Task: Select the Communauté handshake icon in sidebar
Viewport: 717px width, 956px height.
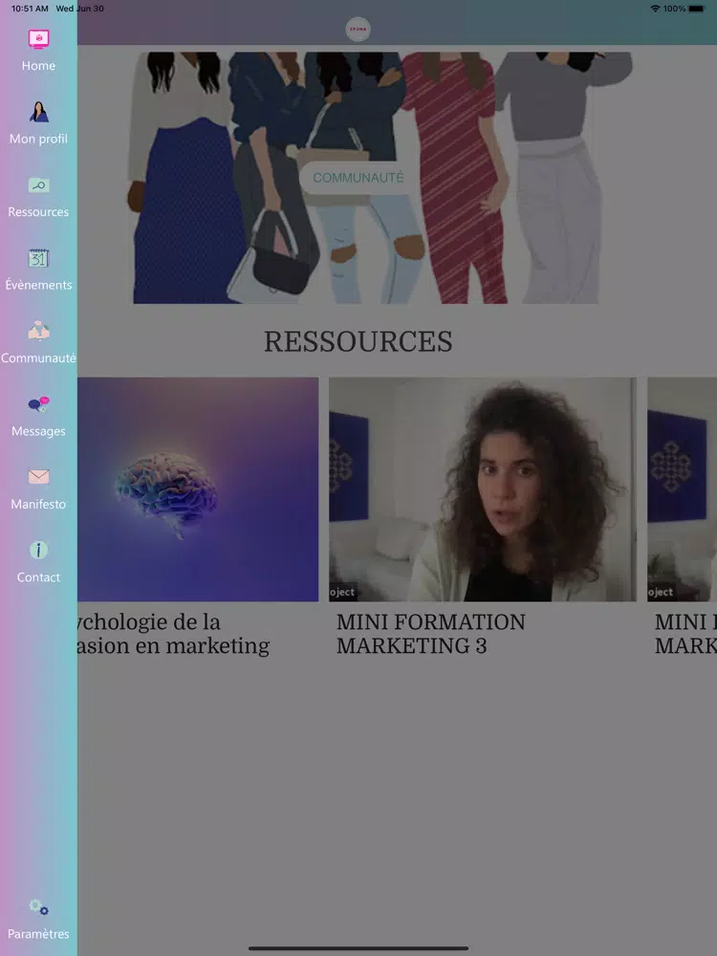Action: click(x=38, y=332)
